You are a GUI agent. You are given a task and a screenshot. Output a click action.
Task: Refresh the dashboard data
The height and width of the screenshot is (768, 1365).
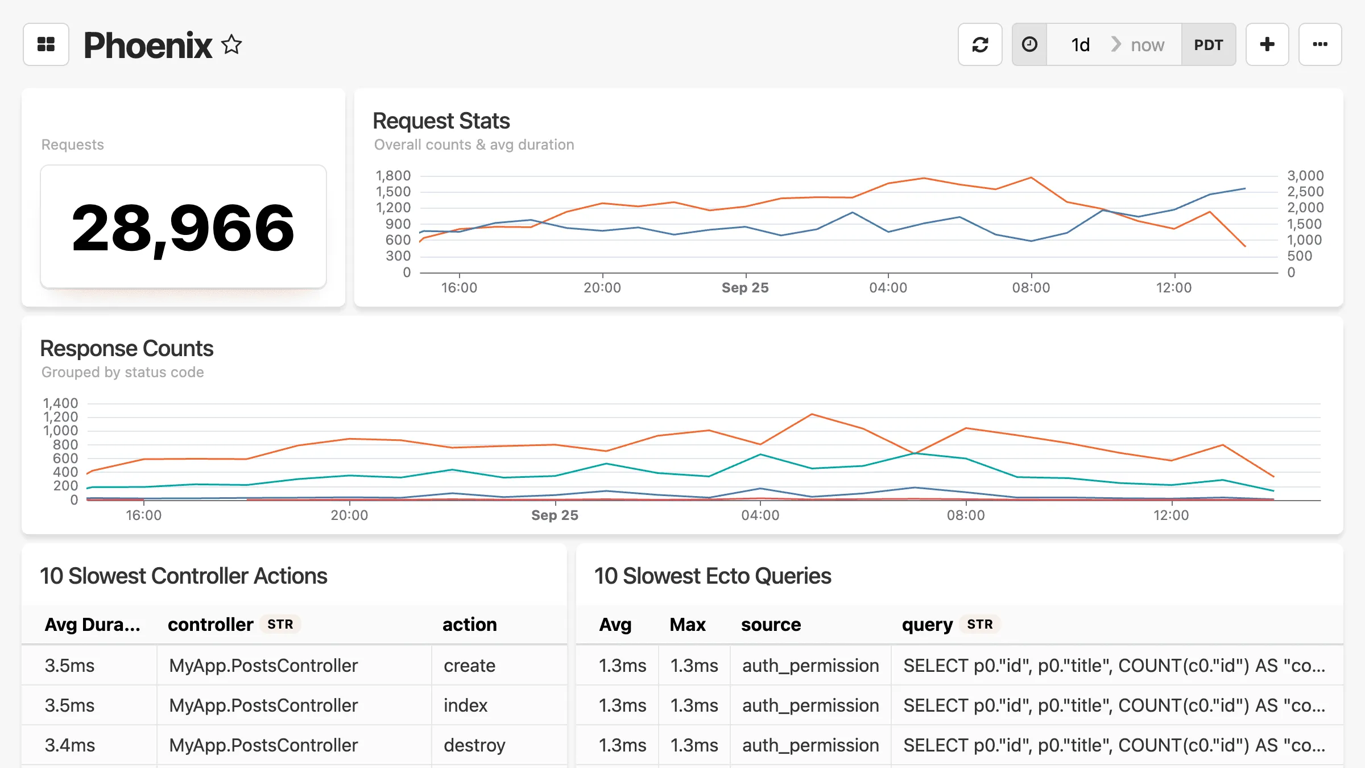(x=979, y=44)
